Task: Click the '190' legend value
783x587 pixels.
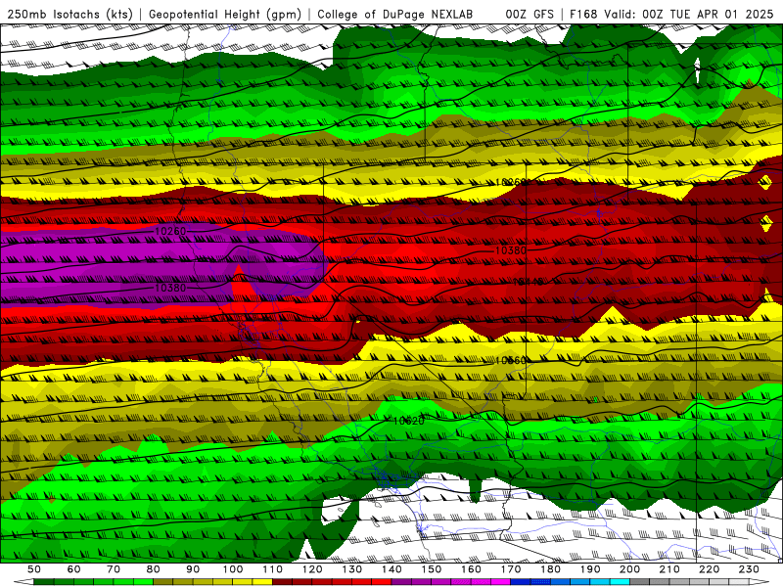Action: 590,569
